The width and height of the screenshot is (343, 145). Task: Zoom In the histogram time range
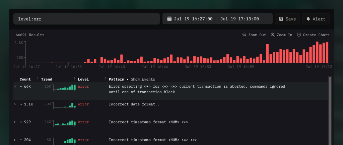[x=281, y=35]
